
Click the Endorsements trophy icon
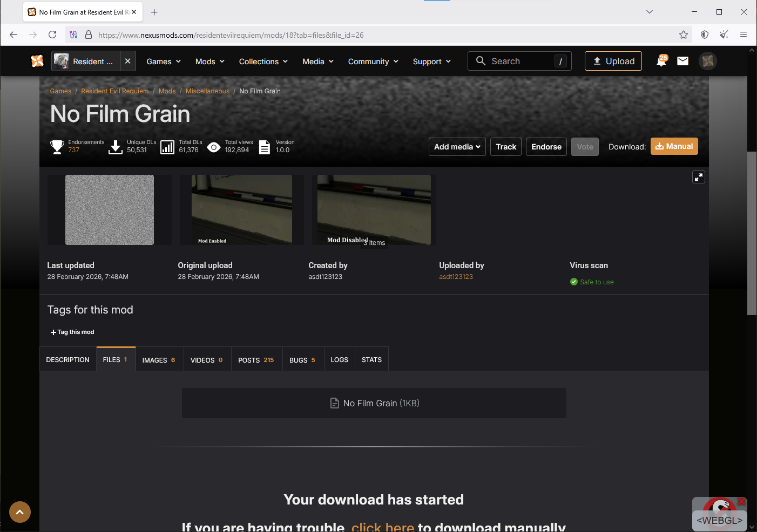click(57, 147)
